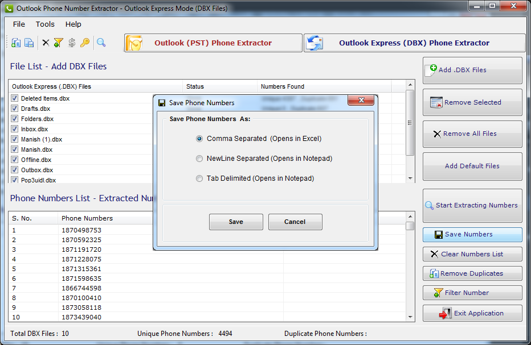
Task: Click the Filter Number button
Action: [x=472, y=293]
